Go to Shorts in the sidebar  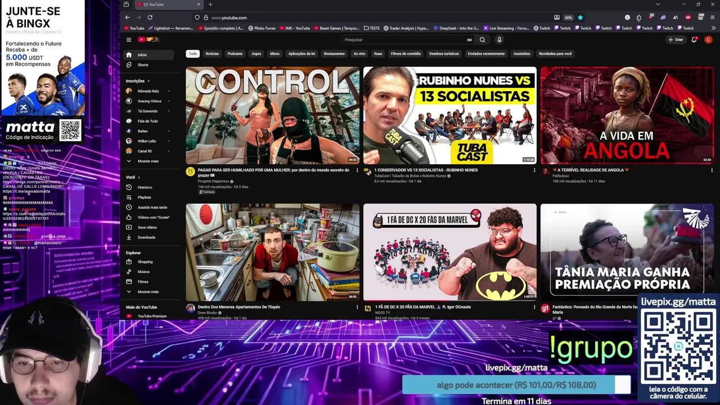pos(148,65)
